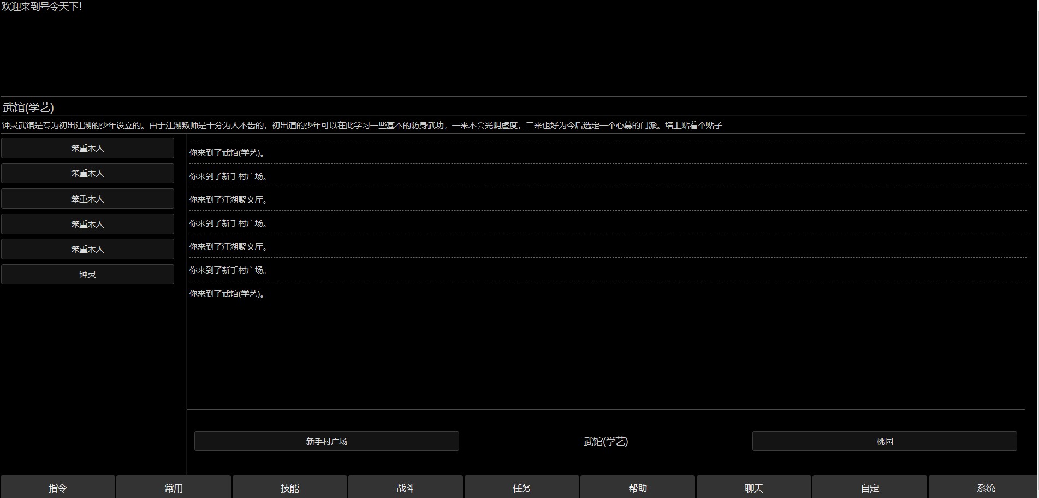The image size is (1039, 498).
Task: Open the 聊天 tab
Action: click(754, 487)
